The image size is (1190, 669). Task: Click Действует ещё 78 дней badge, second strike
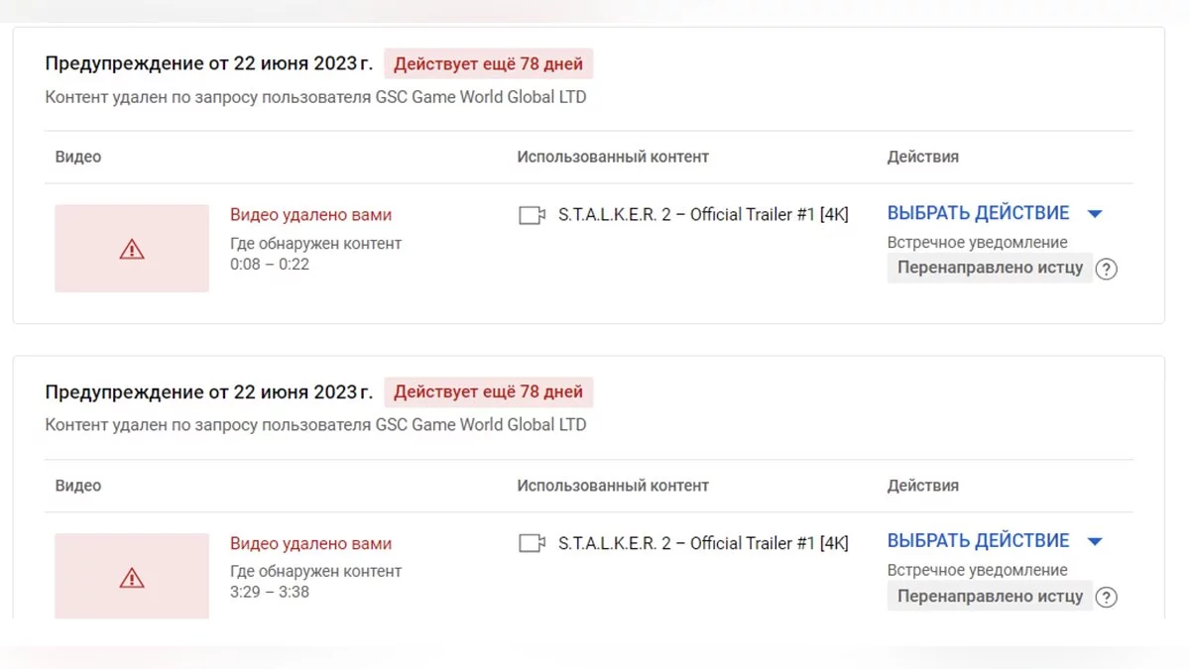pyautogui.click(x=489, y=392)
